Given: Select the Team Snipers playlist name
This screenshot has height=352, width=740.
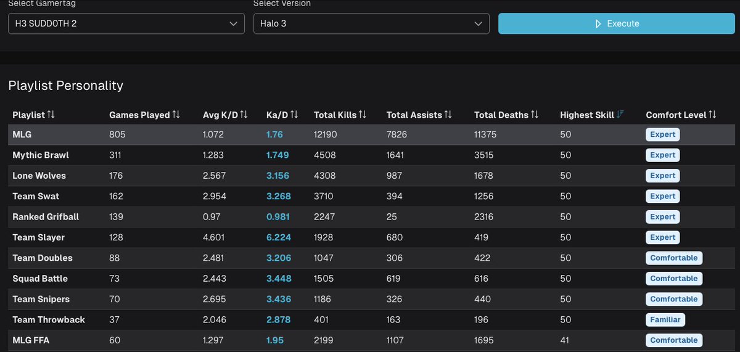Looking at the screenshot, I should (41, 299).
